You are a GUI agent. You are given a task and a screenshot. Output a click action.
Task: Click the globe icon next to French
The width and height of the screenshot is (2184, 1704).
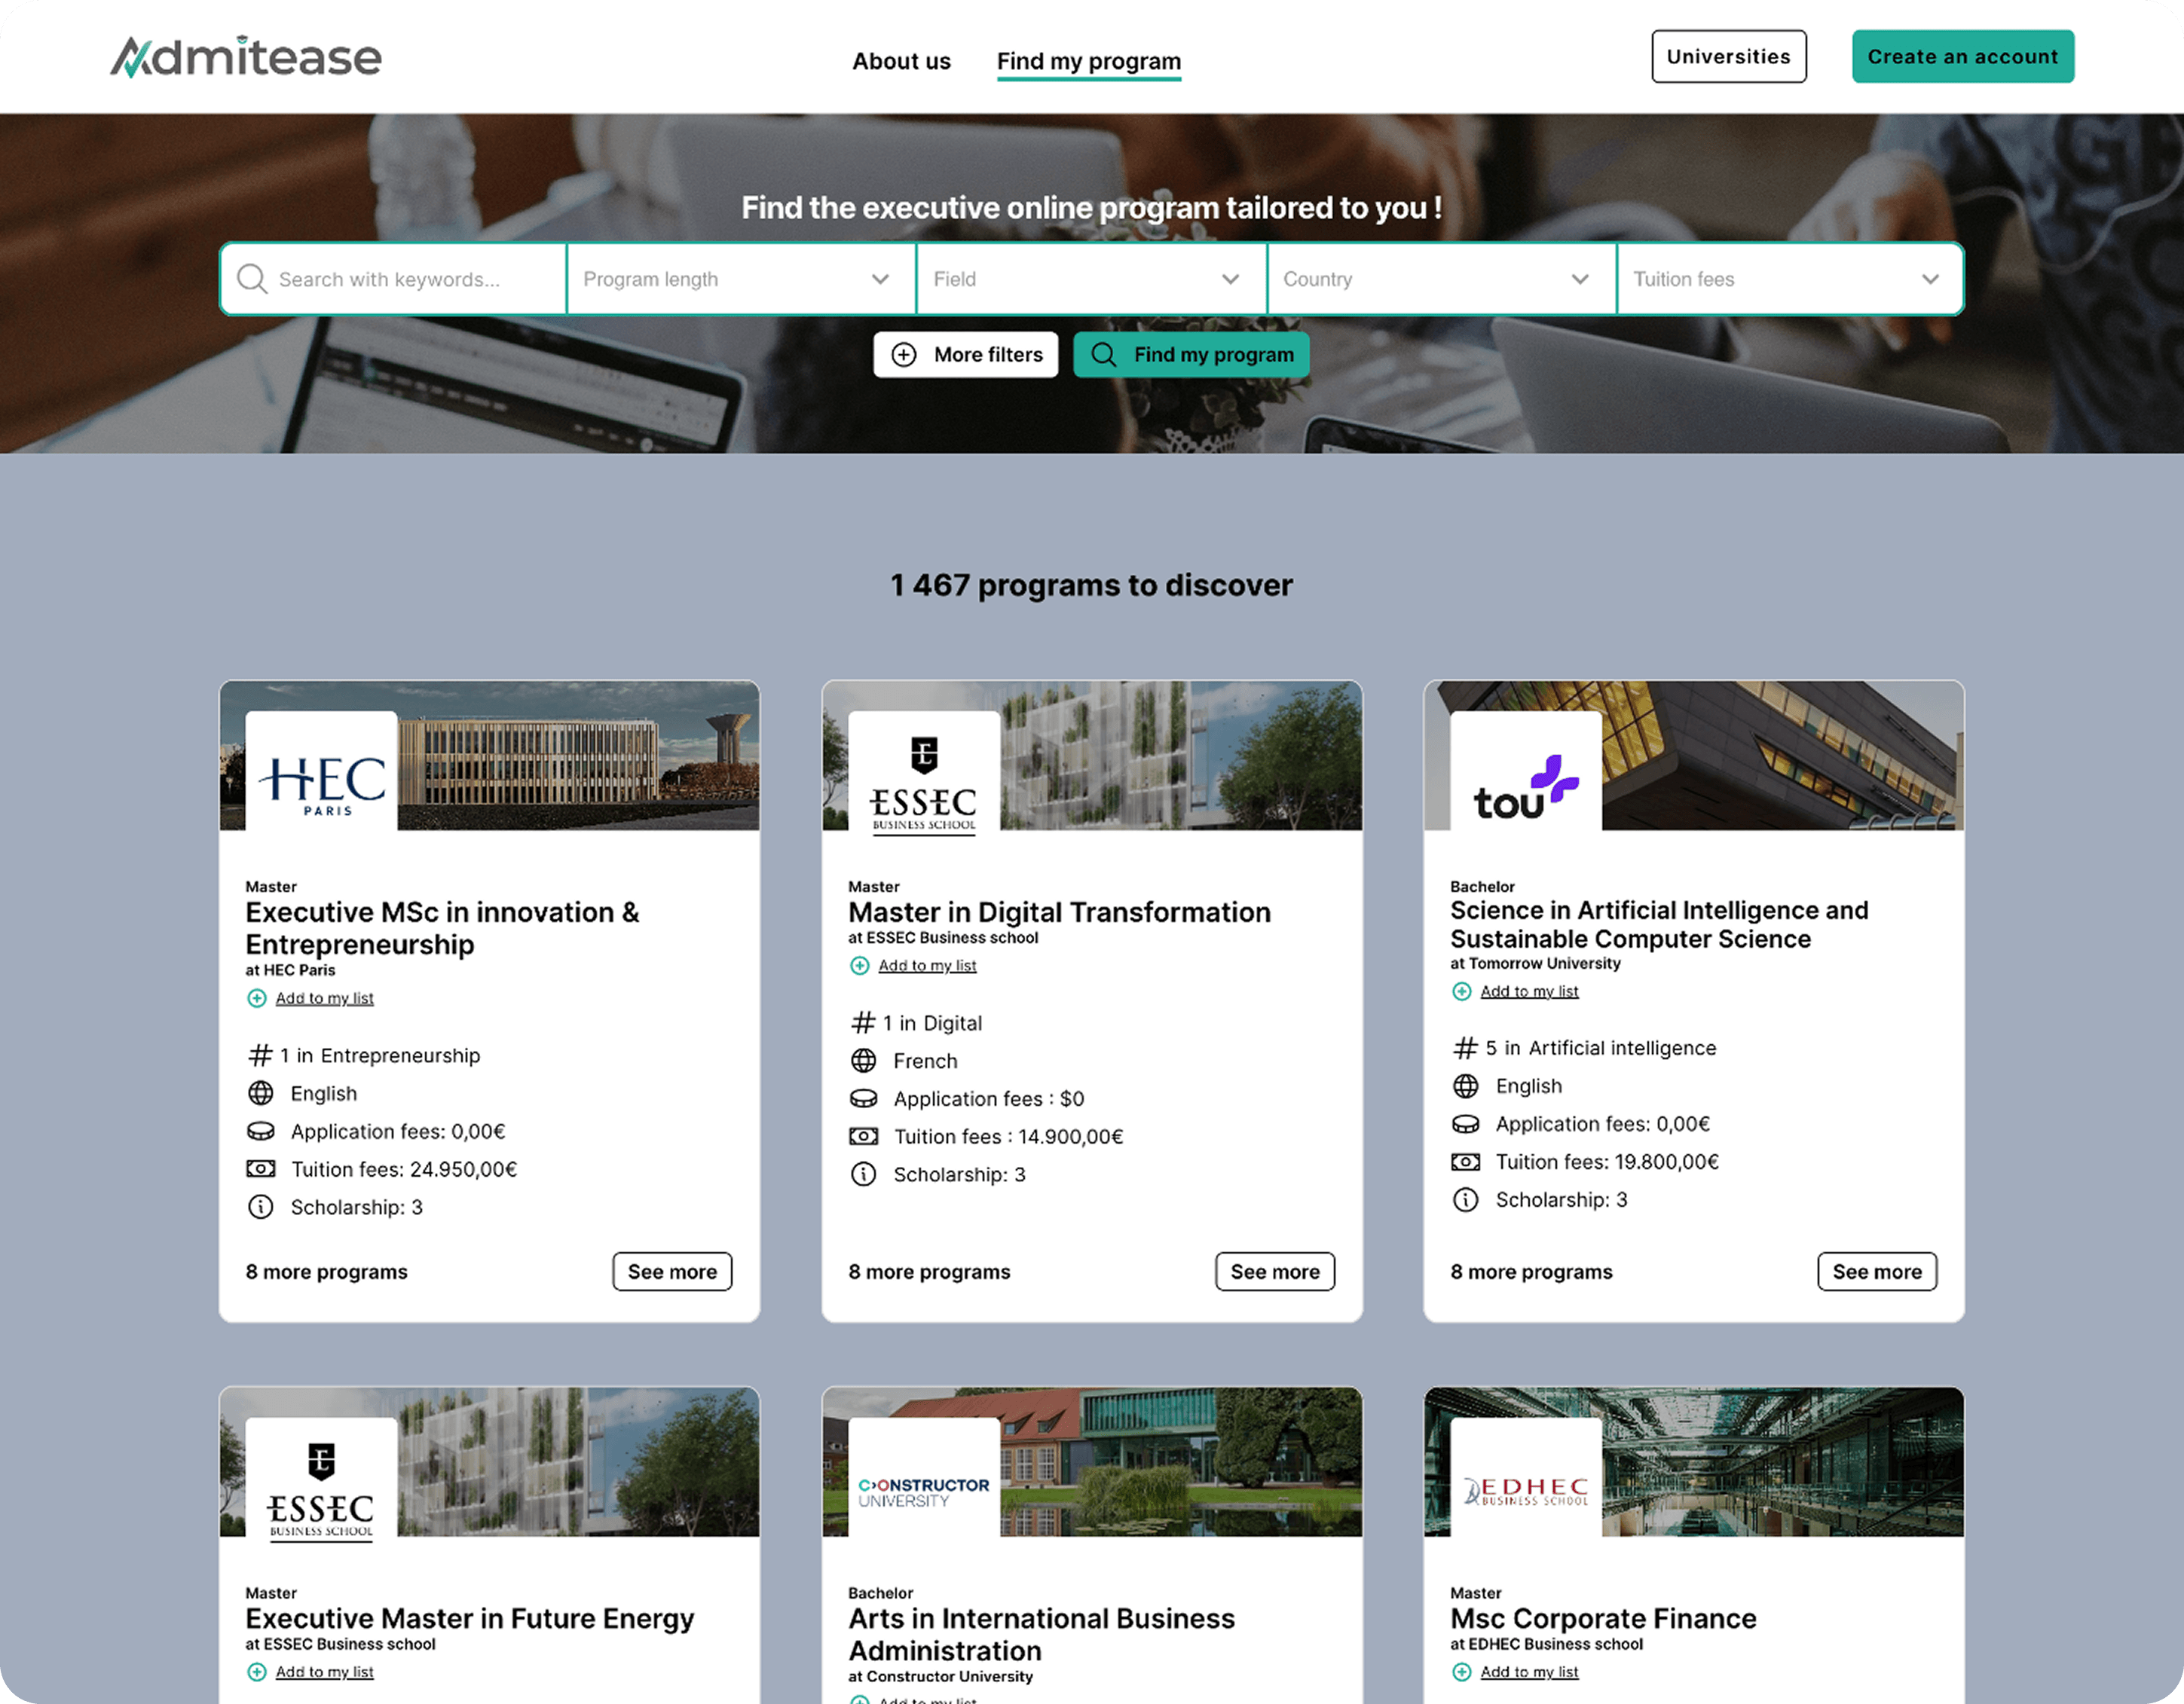coord(864,1061)
